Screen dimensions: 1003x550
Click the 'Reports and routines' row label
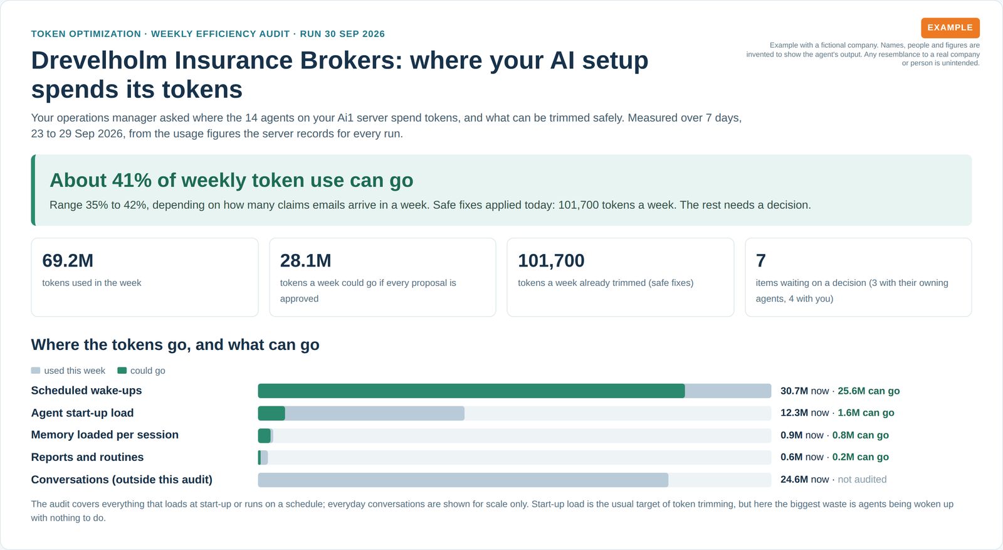87,457
